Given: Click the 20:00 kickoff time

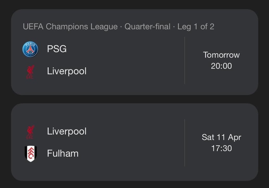Looking at the screenshot, I should [221, 66].
